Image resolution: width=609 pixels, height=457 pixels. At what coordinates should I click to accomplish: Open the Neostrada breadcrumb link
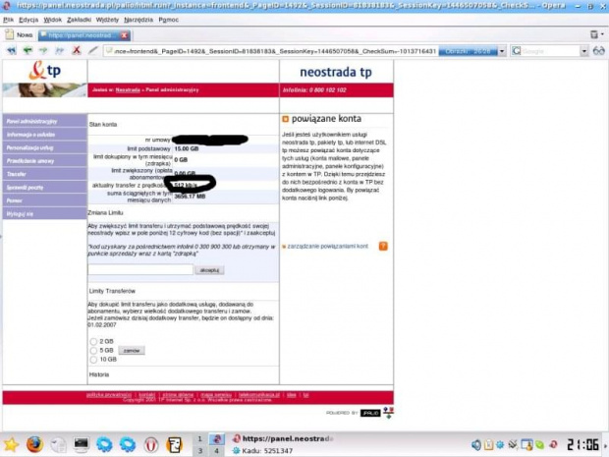coord(128,89)
